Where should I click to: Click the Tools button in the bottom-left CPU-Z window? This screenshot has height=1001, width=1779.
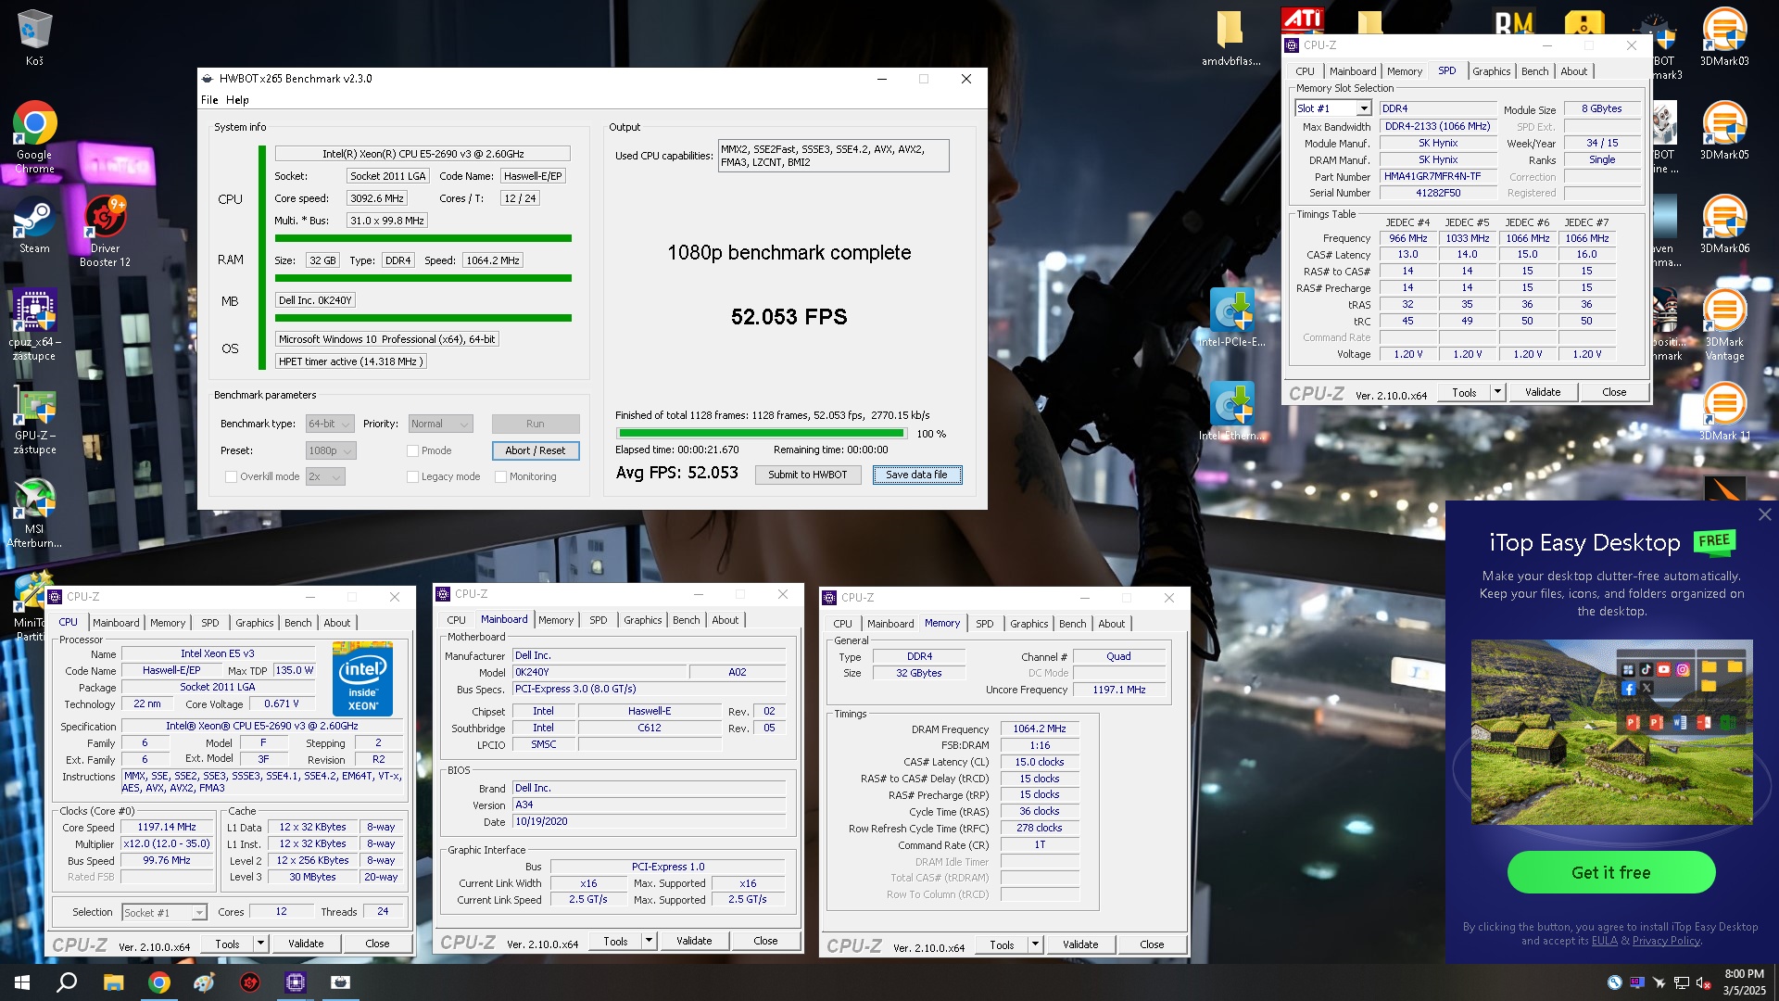227,944
